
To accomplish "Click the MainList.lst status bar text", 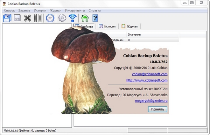I will (x=30, y=130).
